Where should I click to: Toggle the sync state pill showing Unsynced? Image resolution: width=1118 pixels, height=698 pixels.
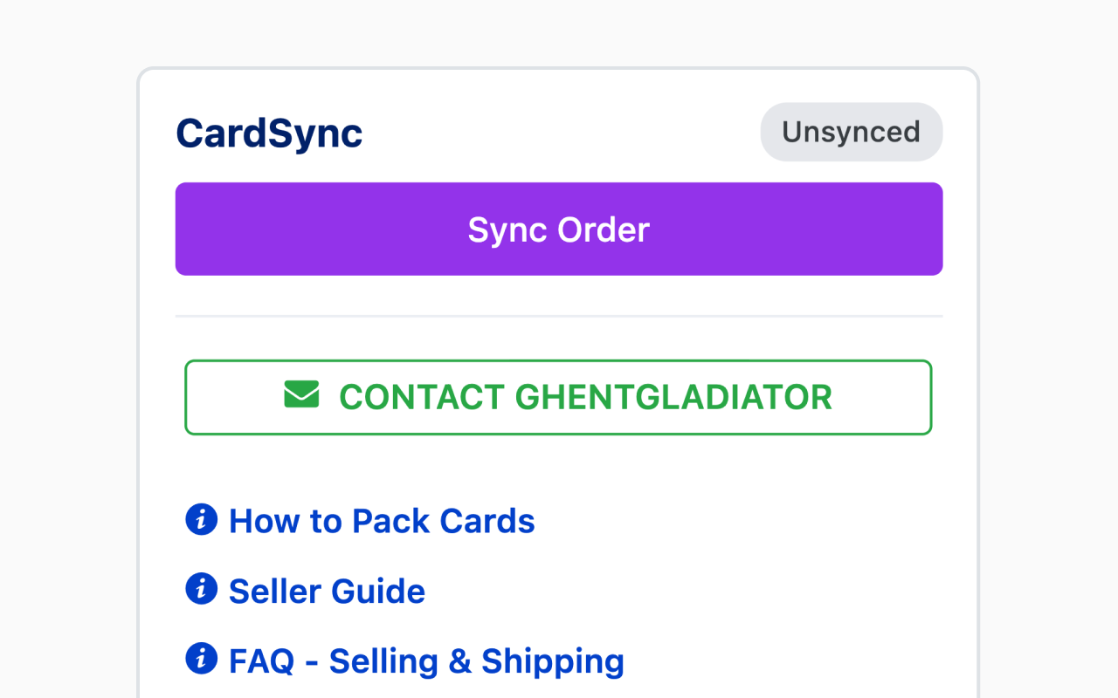point(852,132)
